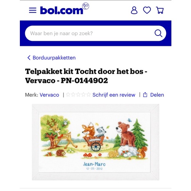Click the small circled emblem above bol.com
The height and width of the screenshot is (191, 191).
pos(86,6)
